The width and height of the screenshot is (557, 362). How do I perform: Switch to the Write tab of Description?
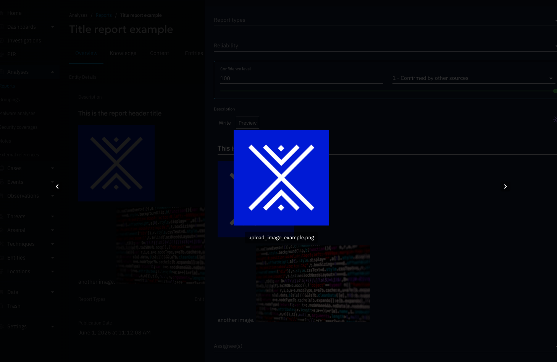click(225, 123)
